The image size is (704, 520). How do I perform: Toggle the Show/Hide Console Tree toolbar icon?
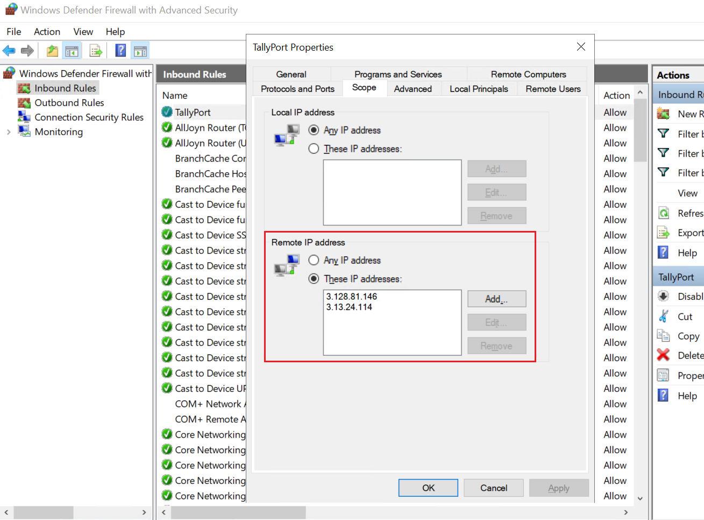(72, 51)
